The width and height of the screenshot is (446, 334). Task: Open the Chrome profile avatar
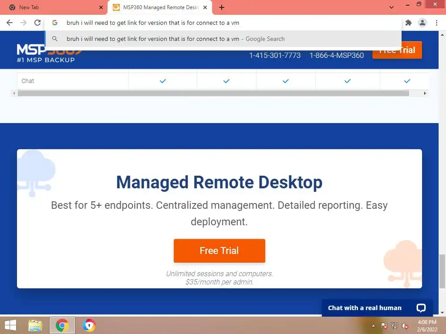(x=422, y=23)
